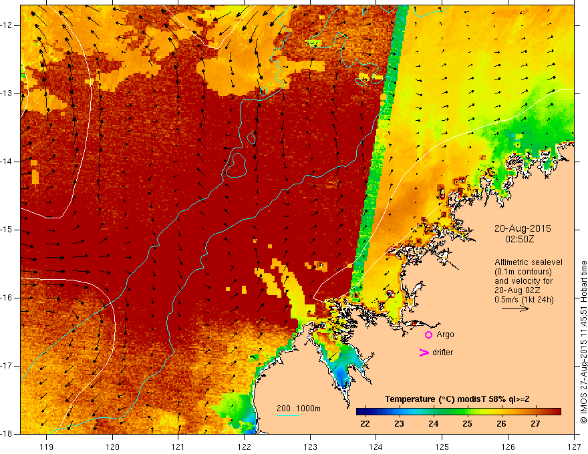Click the temperature color bar
Screen dimensions: 588x454
(x=458, y=411)
